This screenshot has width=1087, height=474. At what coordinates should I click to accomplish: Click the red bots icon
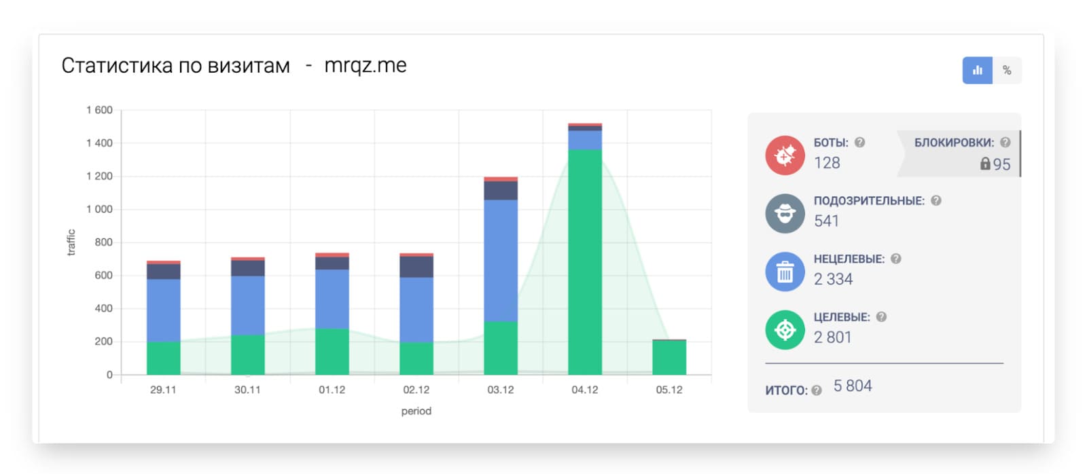point(785,156)
